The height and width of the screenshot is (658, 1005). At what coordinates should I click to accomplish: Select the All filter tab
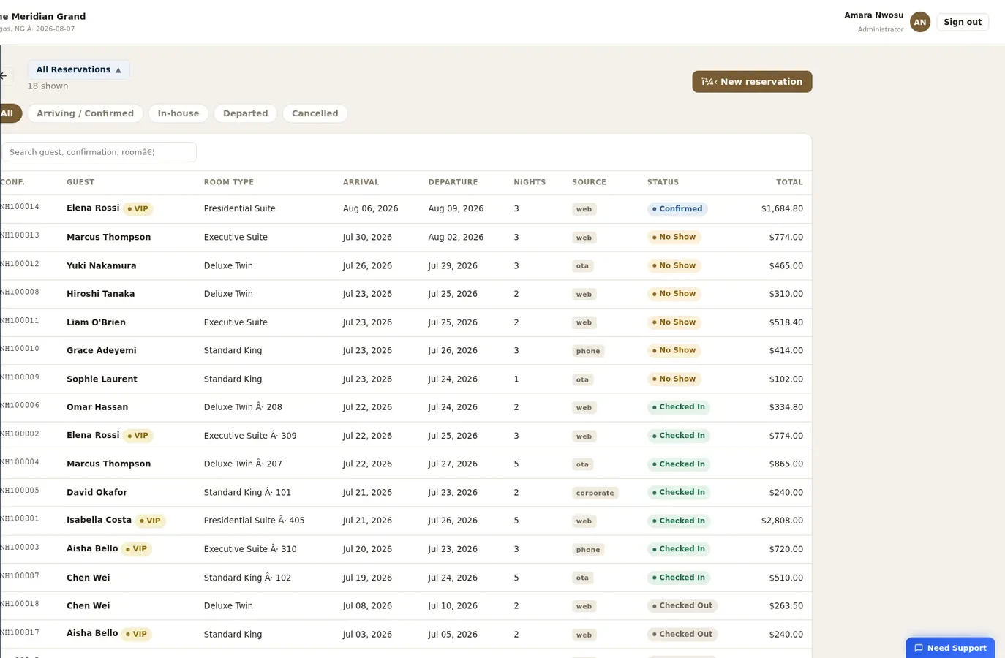[x=9, y=113]
